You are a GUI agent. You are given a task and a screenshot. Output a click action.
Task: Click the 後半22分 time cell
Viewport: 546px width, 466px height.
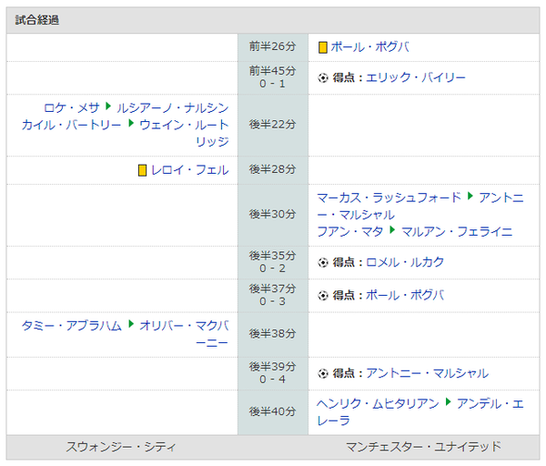(273, 125)
